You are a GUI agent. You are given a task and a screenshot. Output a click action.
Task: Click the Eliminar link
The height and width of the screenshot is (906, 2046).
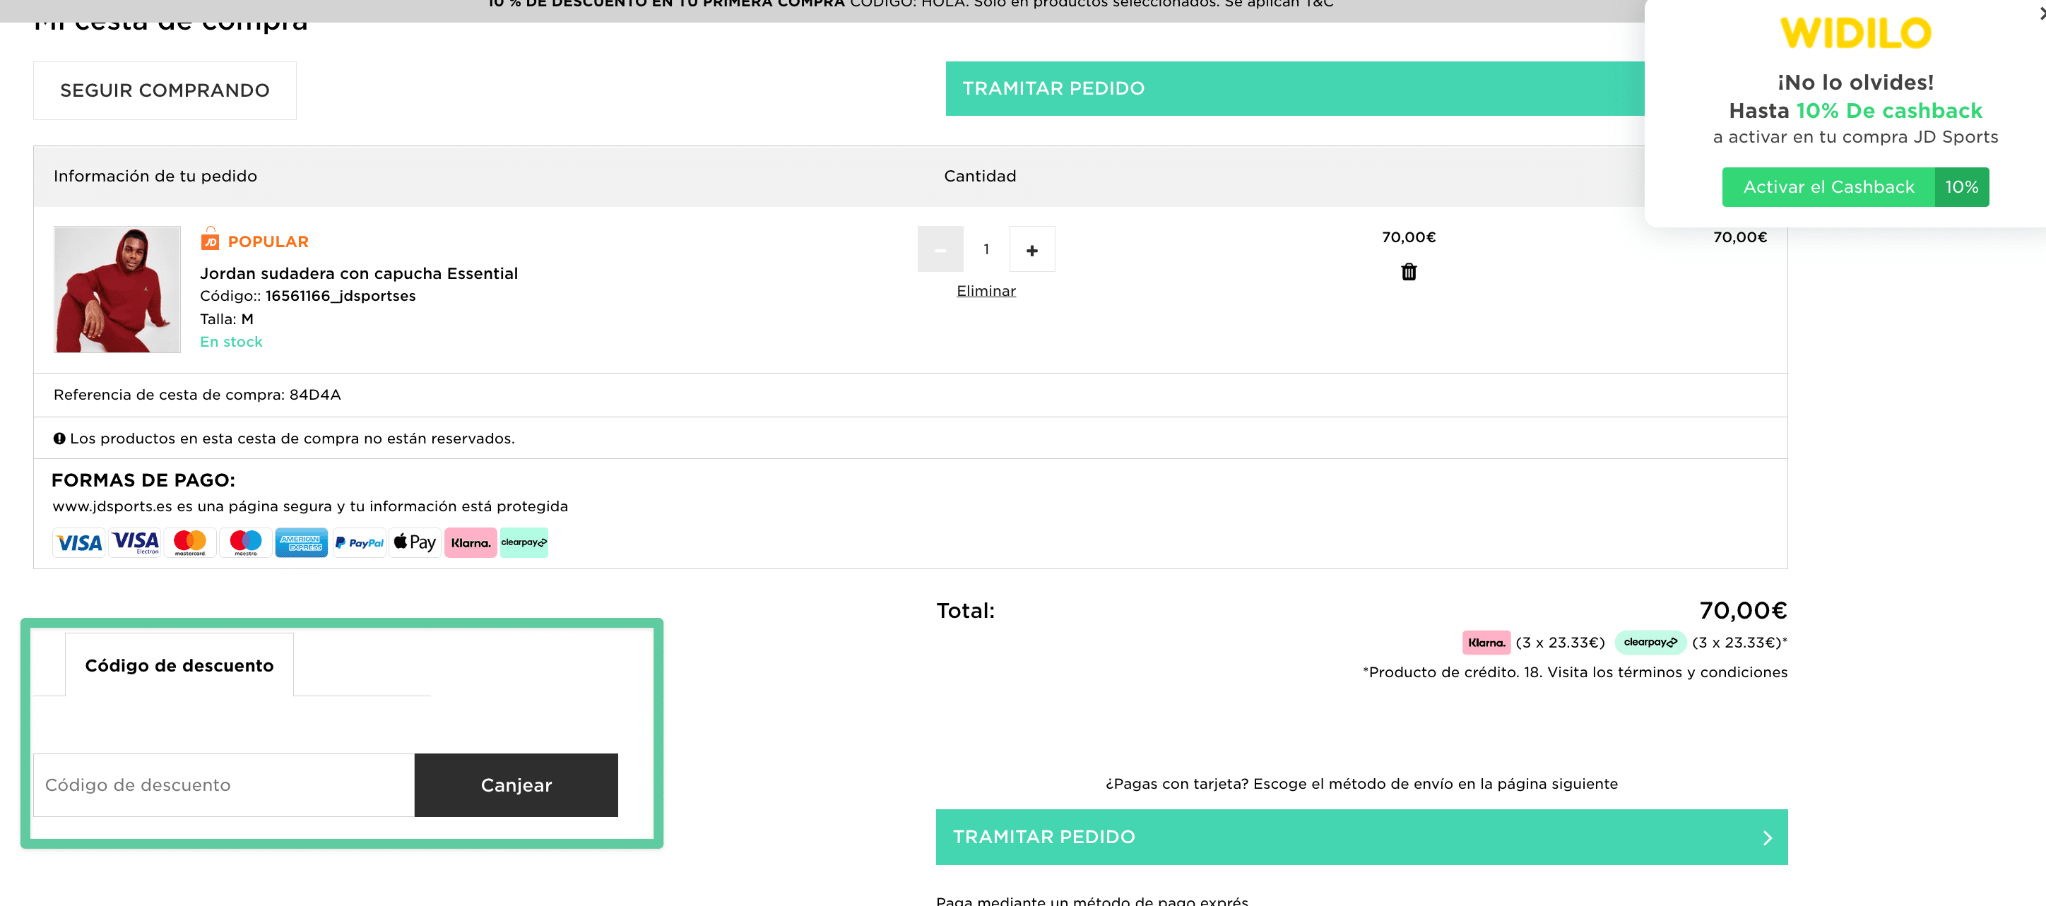click(986, 292)
